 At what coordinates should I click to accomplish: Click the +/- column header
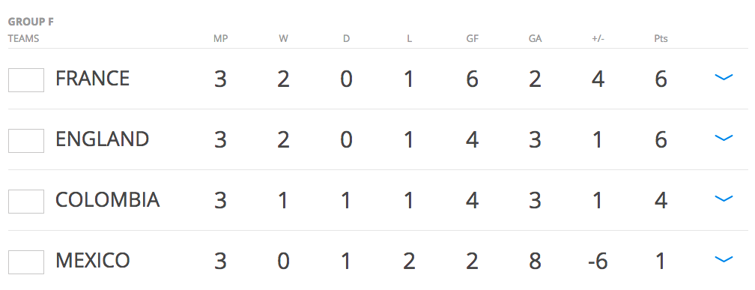(598, 38)
